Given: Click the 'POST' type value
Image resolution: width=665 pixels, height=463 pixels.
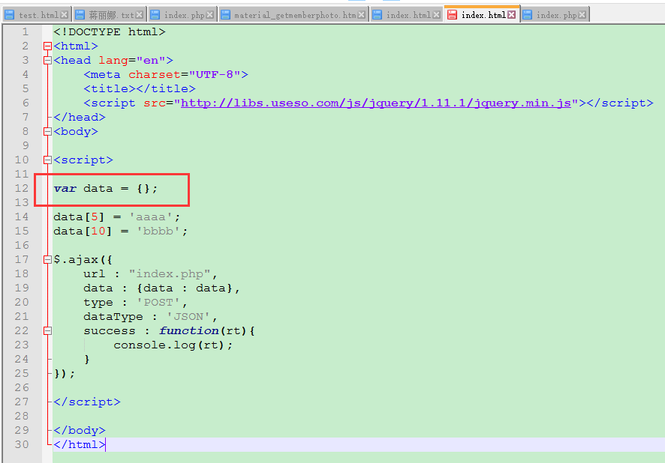Looking at the screenshot, I should pyautogui.click(x=158, y=303).
